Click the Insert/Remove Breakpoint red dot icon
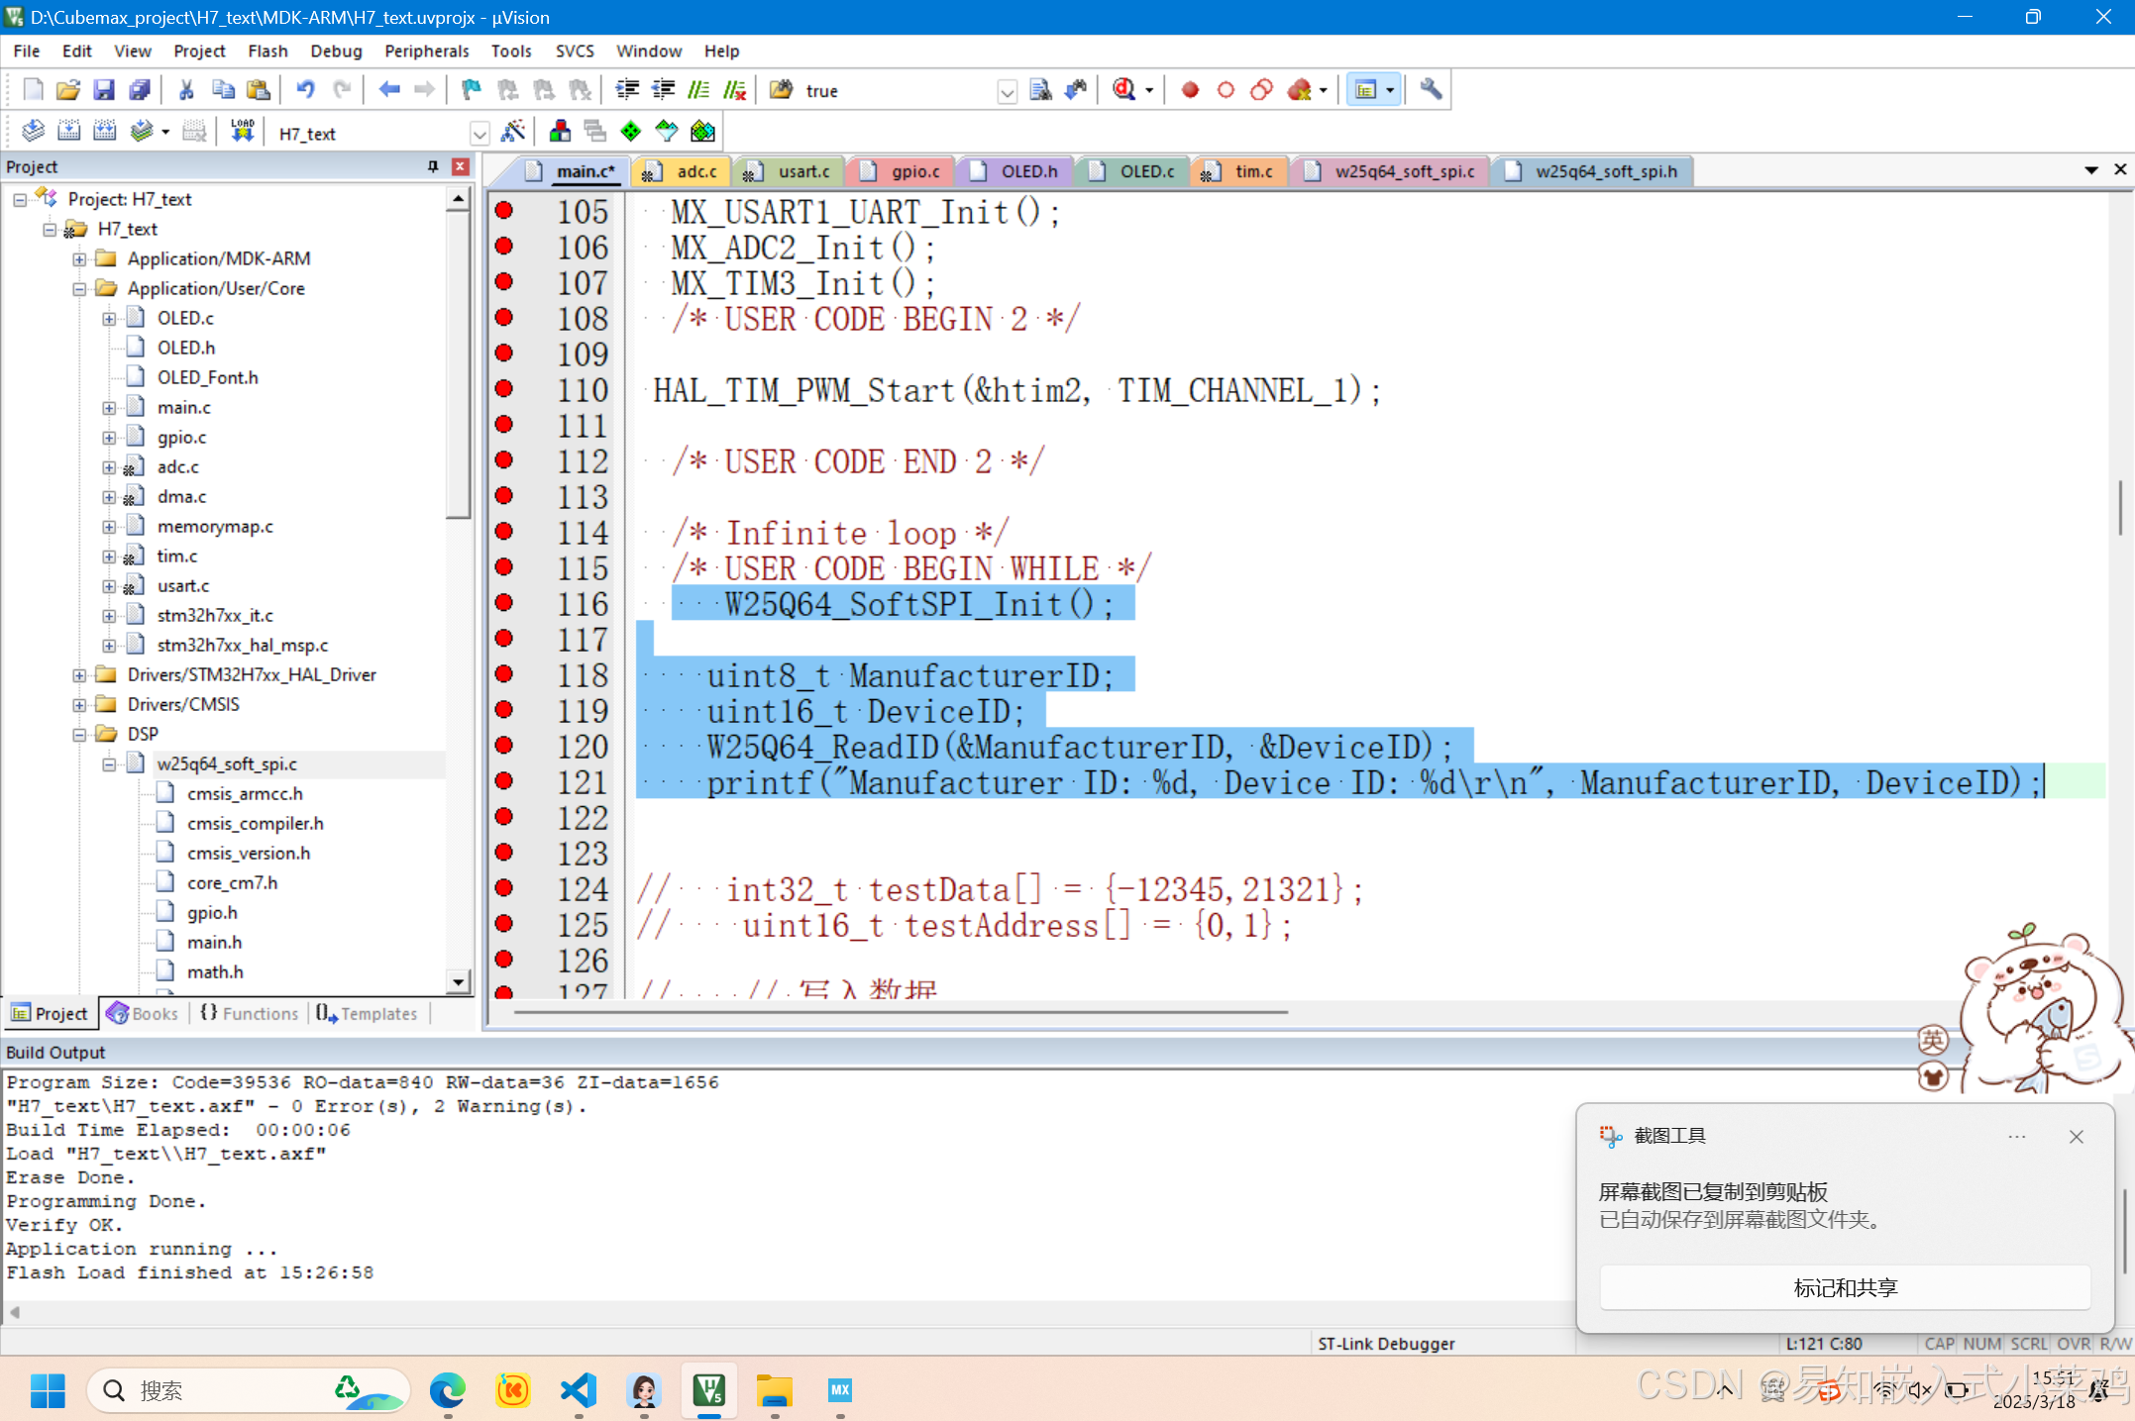The width and height of the screenshot is (2135, 1421). point(1190,90)
